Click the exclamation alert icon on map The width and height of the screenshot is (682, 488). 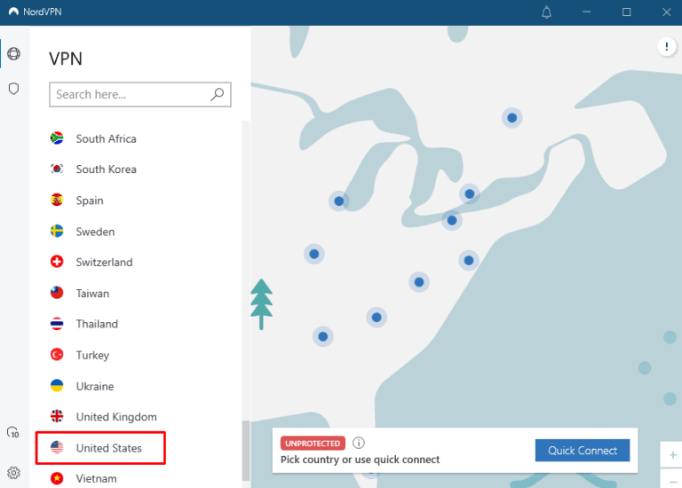point(666,47)
